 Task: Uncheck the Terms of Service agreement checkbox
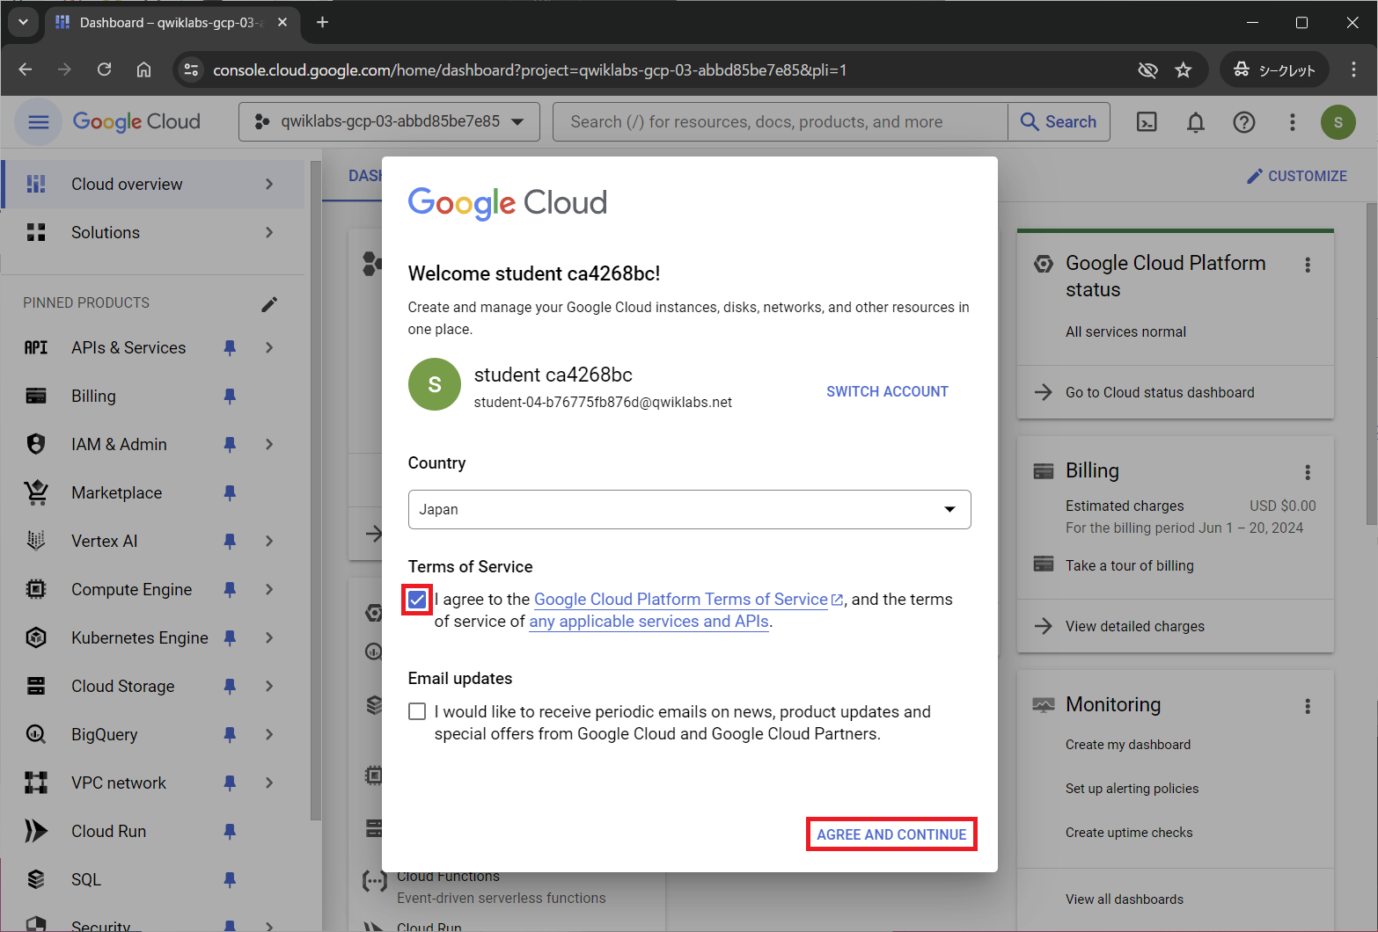(417, 600)
